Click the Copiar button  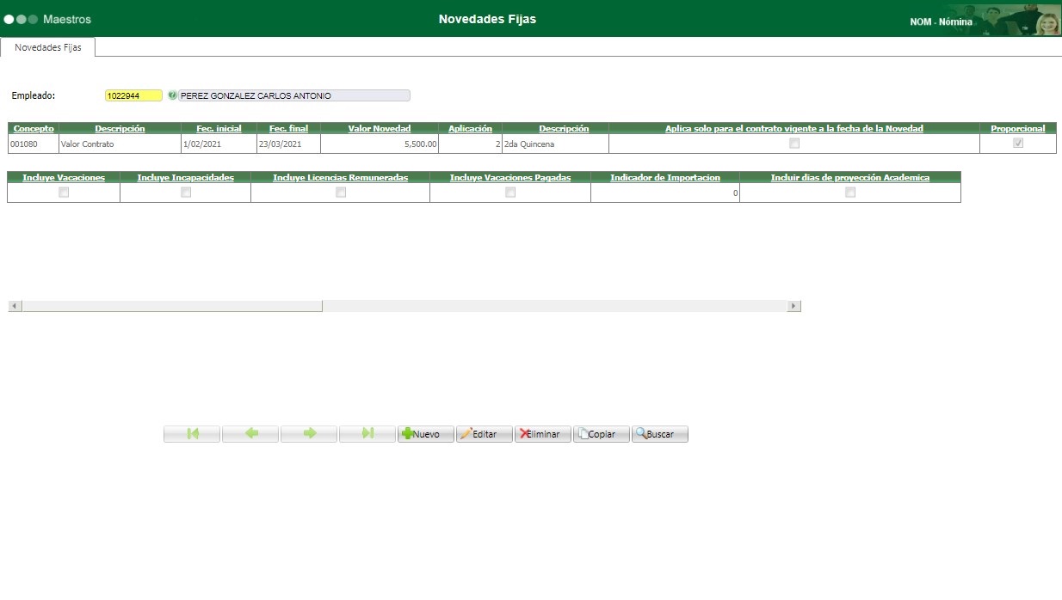point(602,434)
